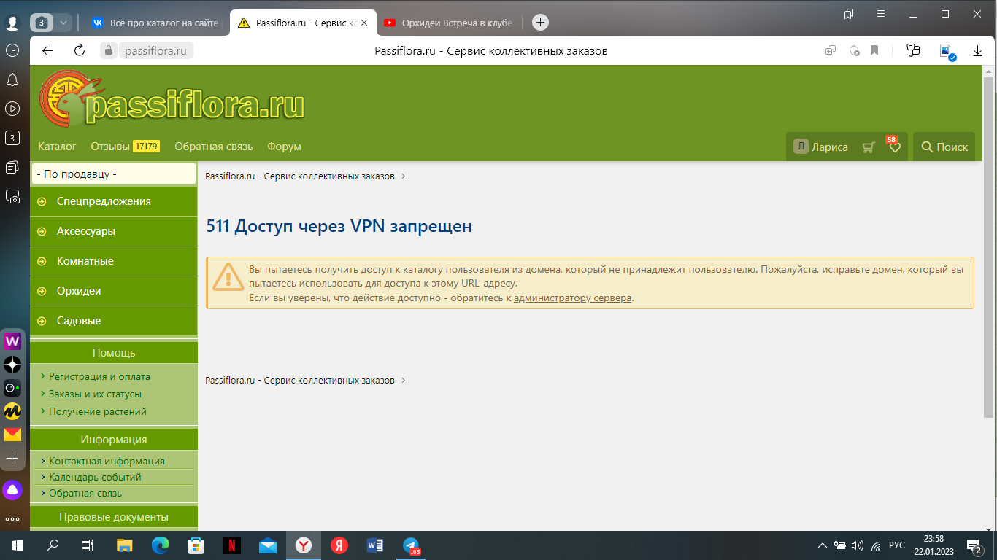Image resolution: width=997 pixels, height=560 pixels.
Task: Click the bookmark icon in address bar
Action: [874, 50]
